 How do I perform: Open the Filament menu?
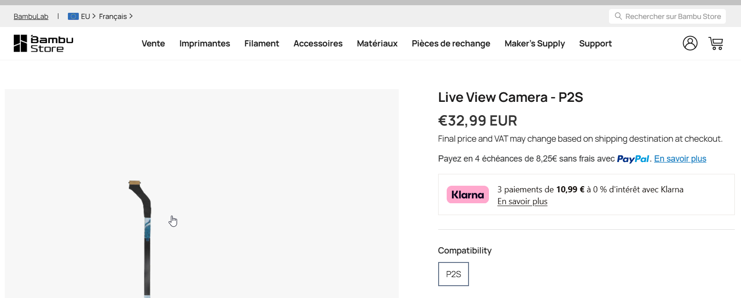262,44
